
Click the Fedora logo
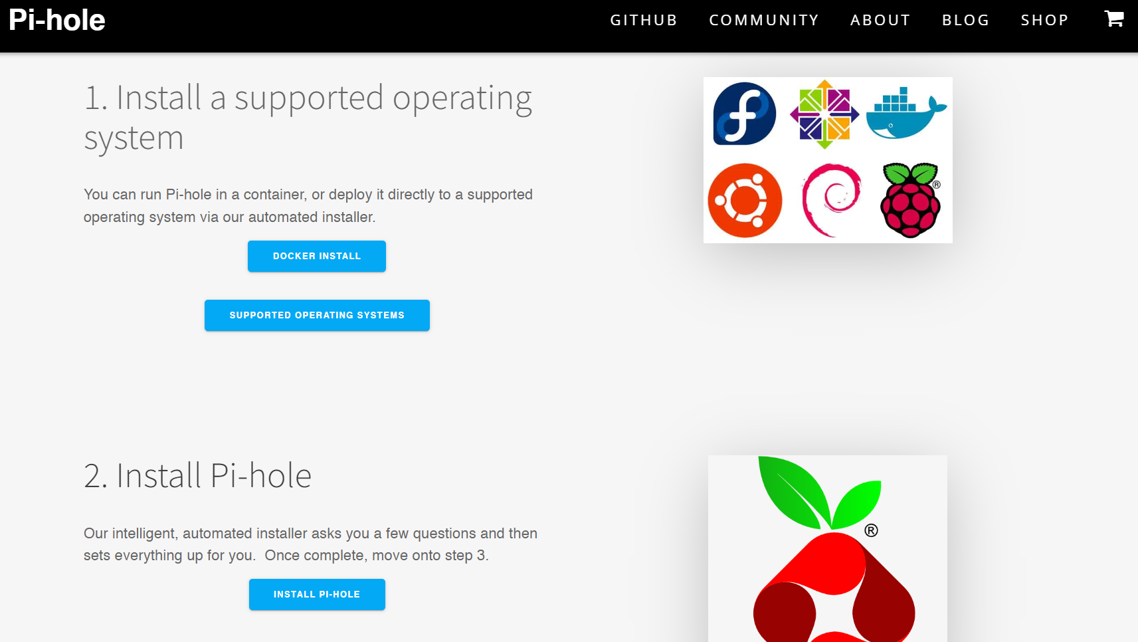point(743,114)
